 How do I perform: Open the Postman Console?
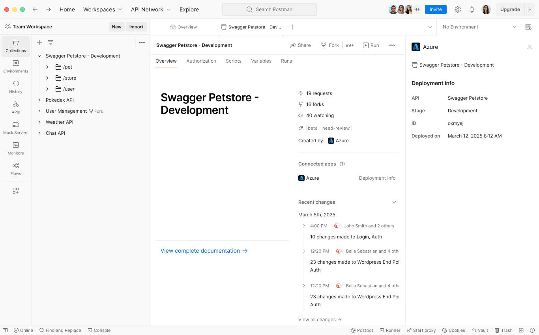pyautogui.click(x=99, y=330)
